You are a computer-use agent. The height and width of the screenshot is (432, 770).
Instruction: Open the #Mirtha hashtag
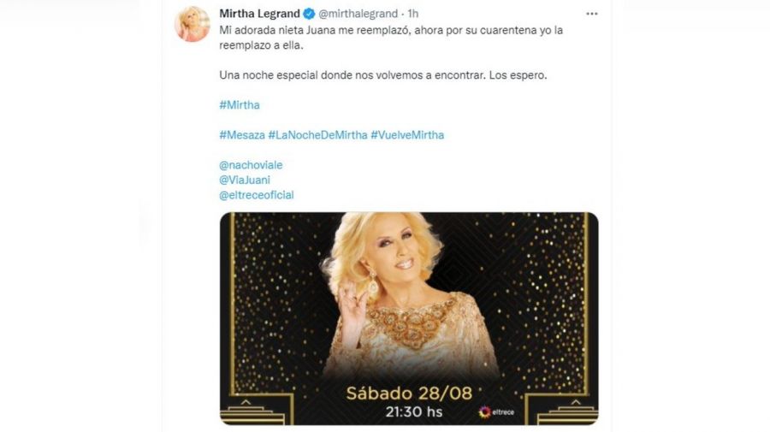pyautogui.click(x=240, y=105)
